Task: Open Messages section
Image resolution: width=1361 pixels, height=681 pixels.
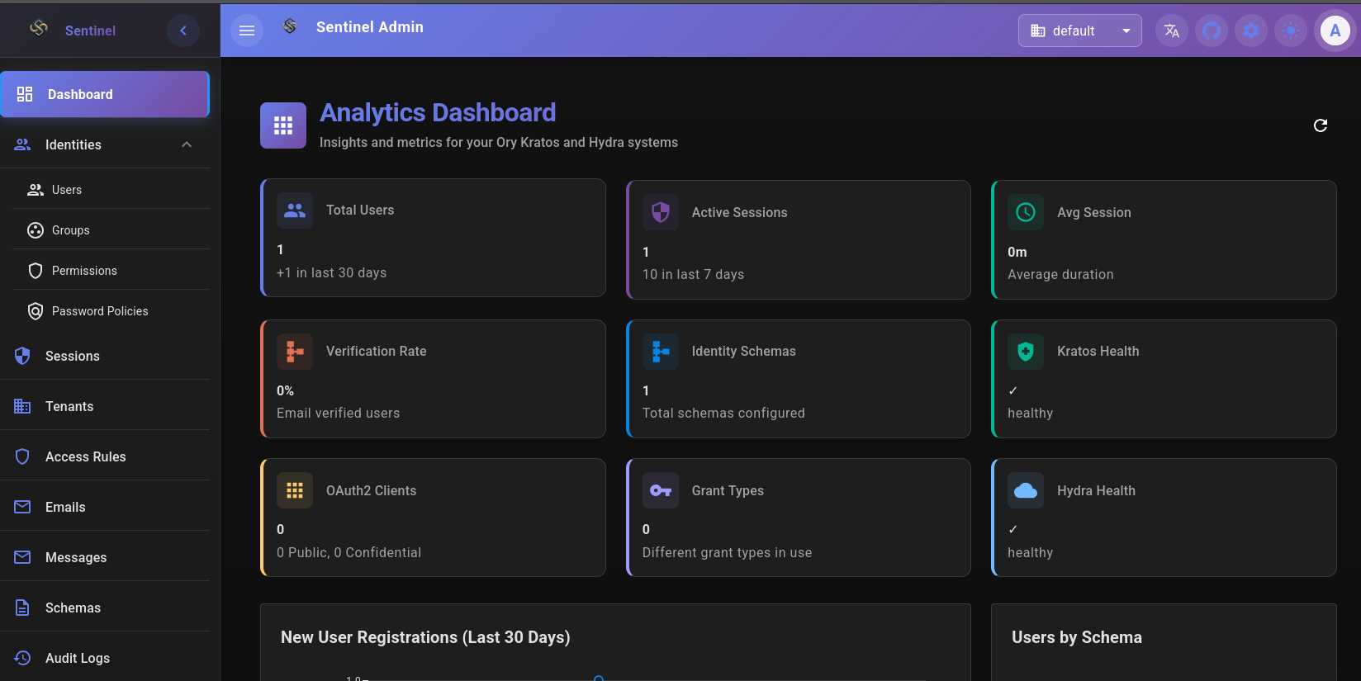Action: click(x=105, y=557)
